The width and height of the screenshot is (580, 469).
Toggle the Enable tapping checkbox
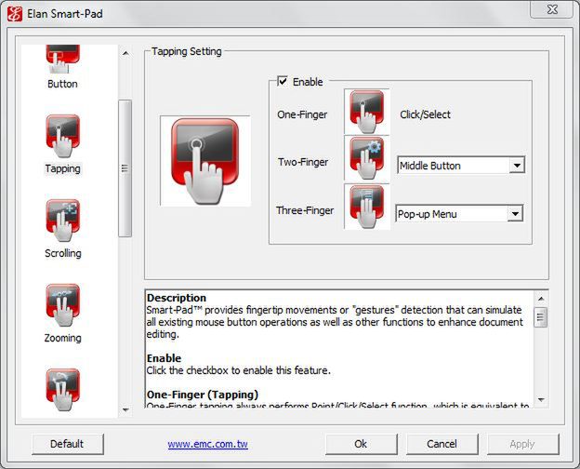(283, 81)
